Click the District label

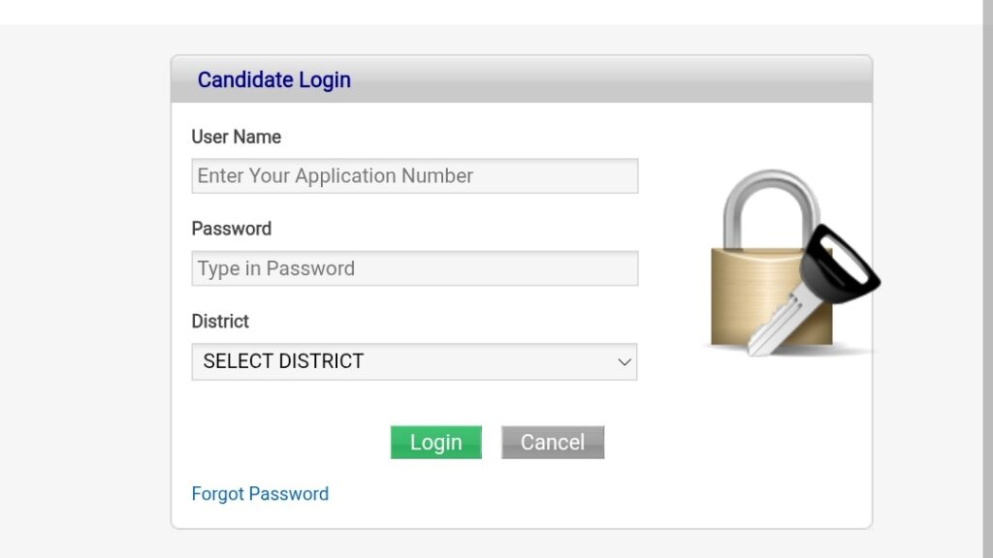click(220, 322)
